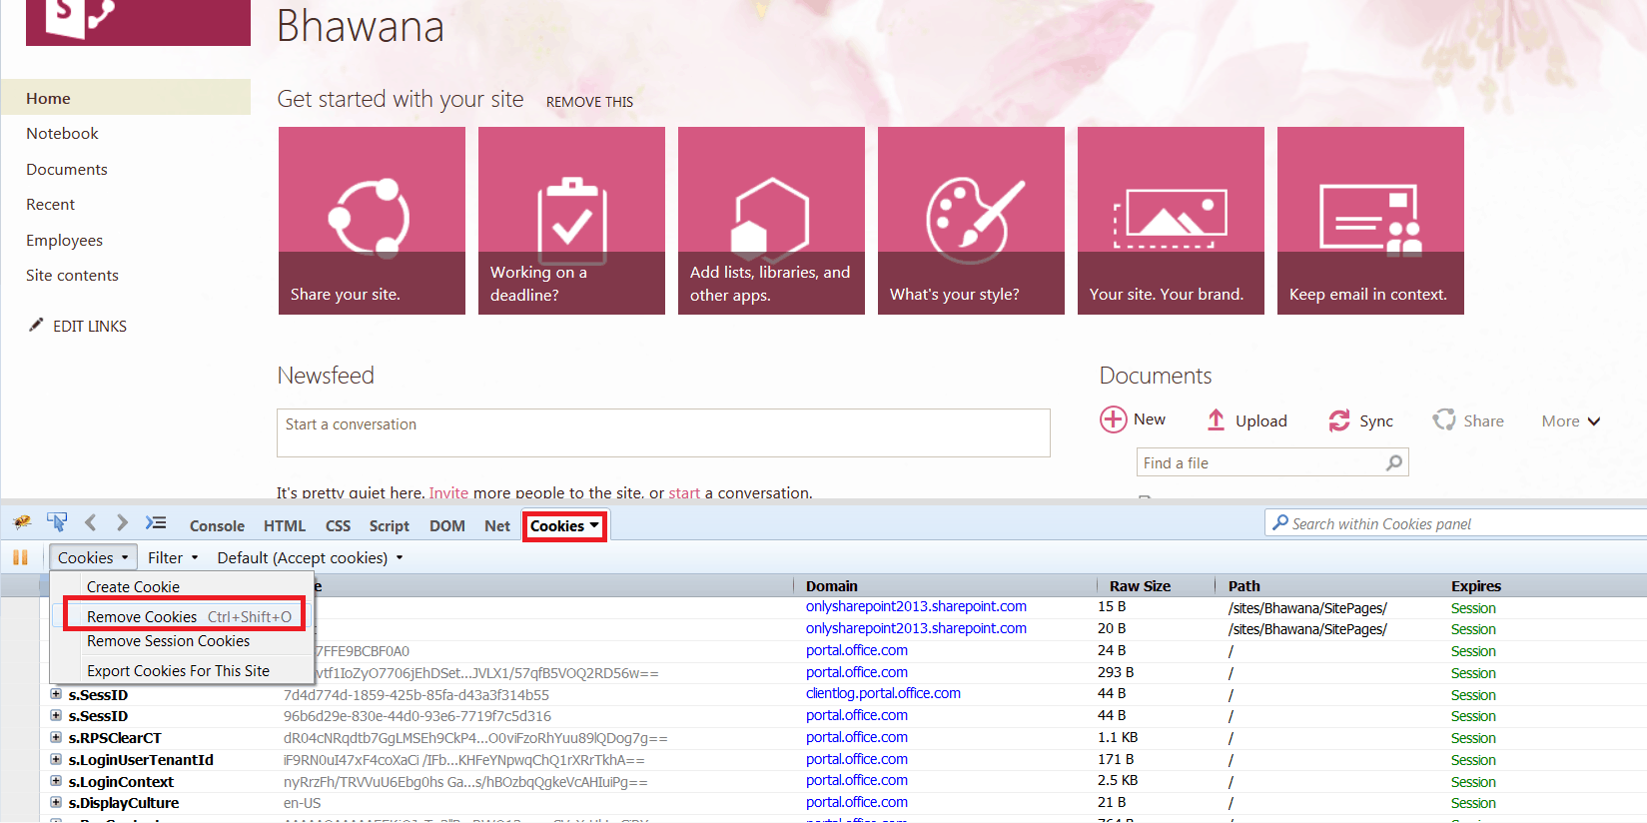This screenshot has height=823, width=1647.
Task: Switch to the Net tab
Action: 497,526
